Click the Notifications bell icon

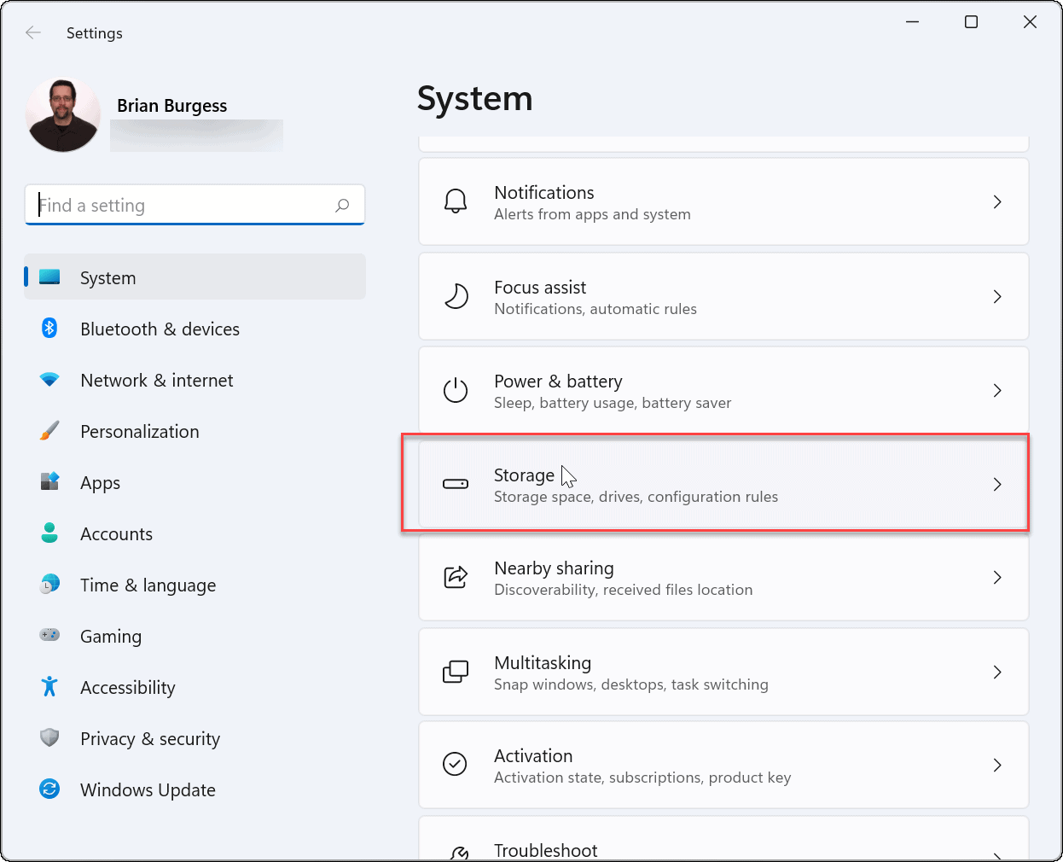(456, 201)
